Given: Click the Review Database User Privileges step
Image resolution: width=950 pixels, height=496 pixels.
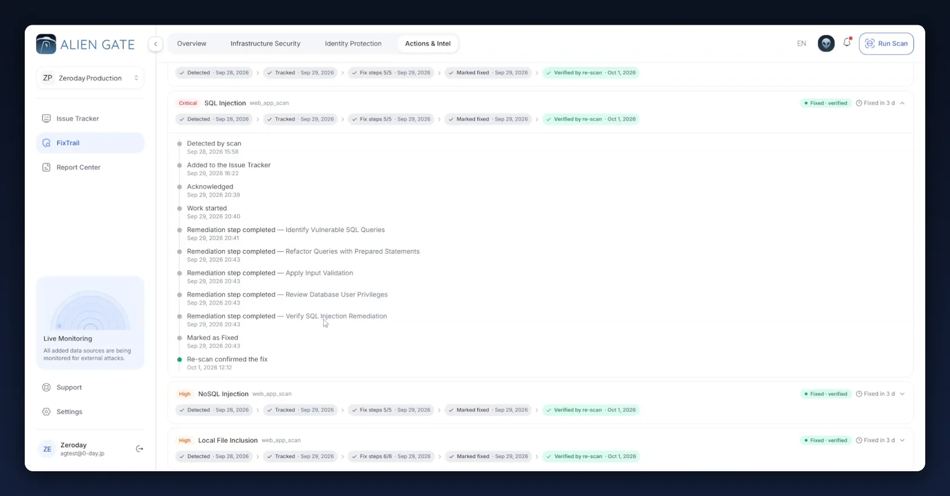Looking at the screenshot, I should 337,294.
